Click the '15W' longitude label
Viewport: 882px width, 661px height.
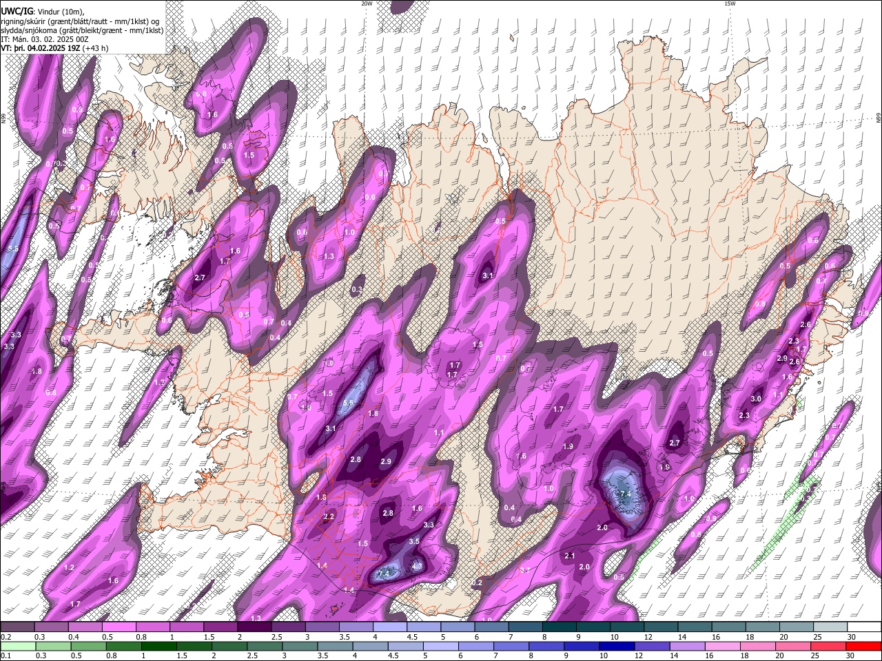pos(730,3)
